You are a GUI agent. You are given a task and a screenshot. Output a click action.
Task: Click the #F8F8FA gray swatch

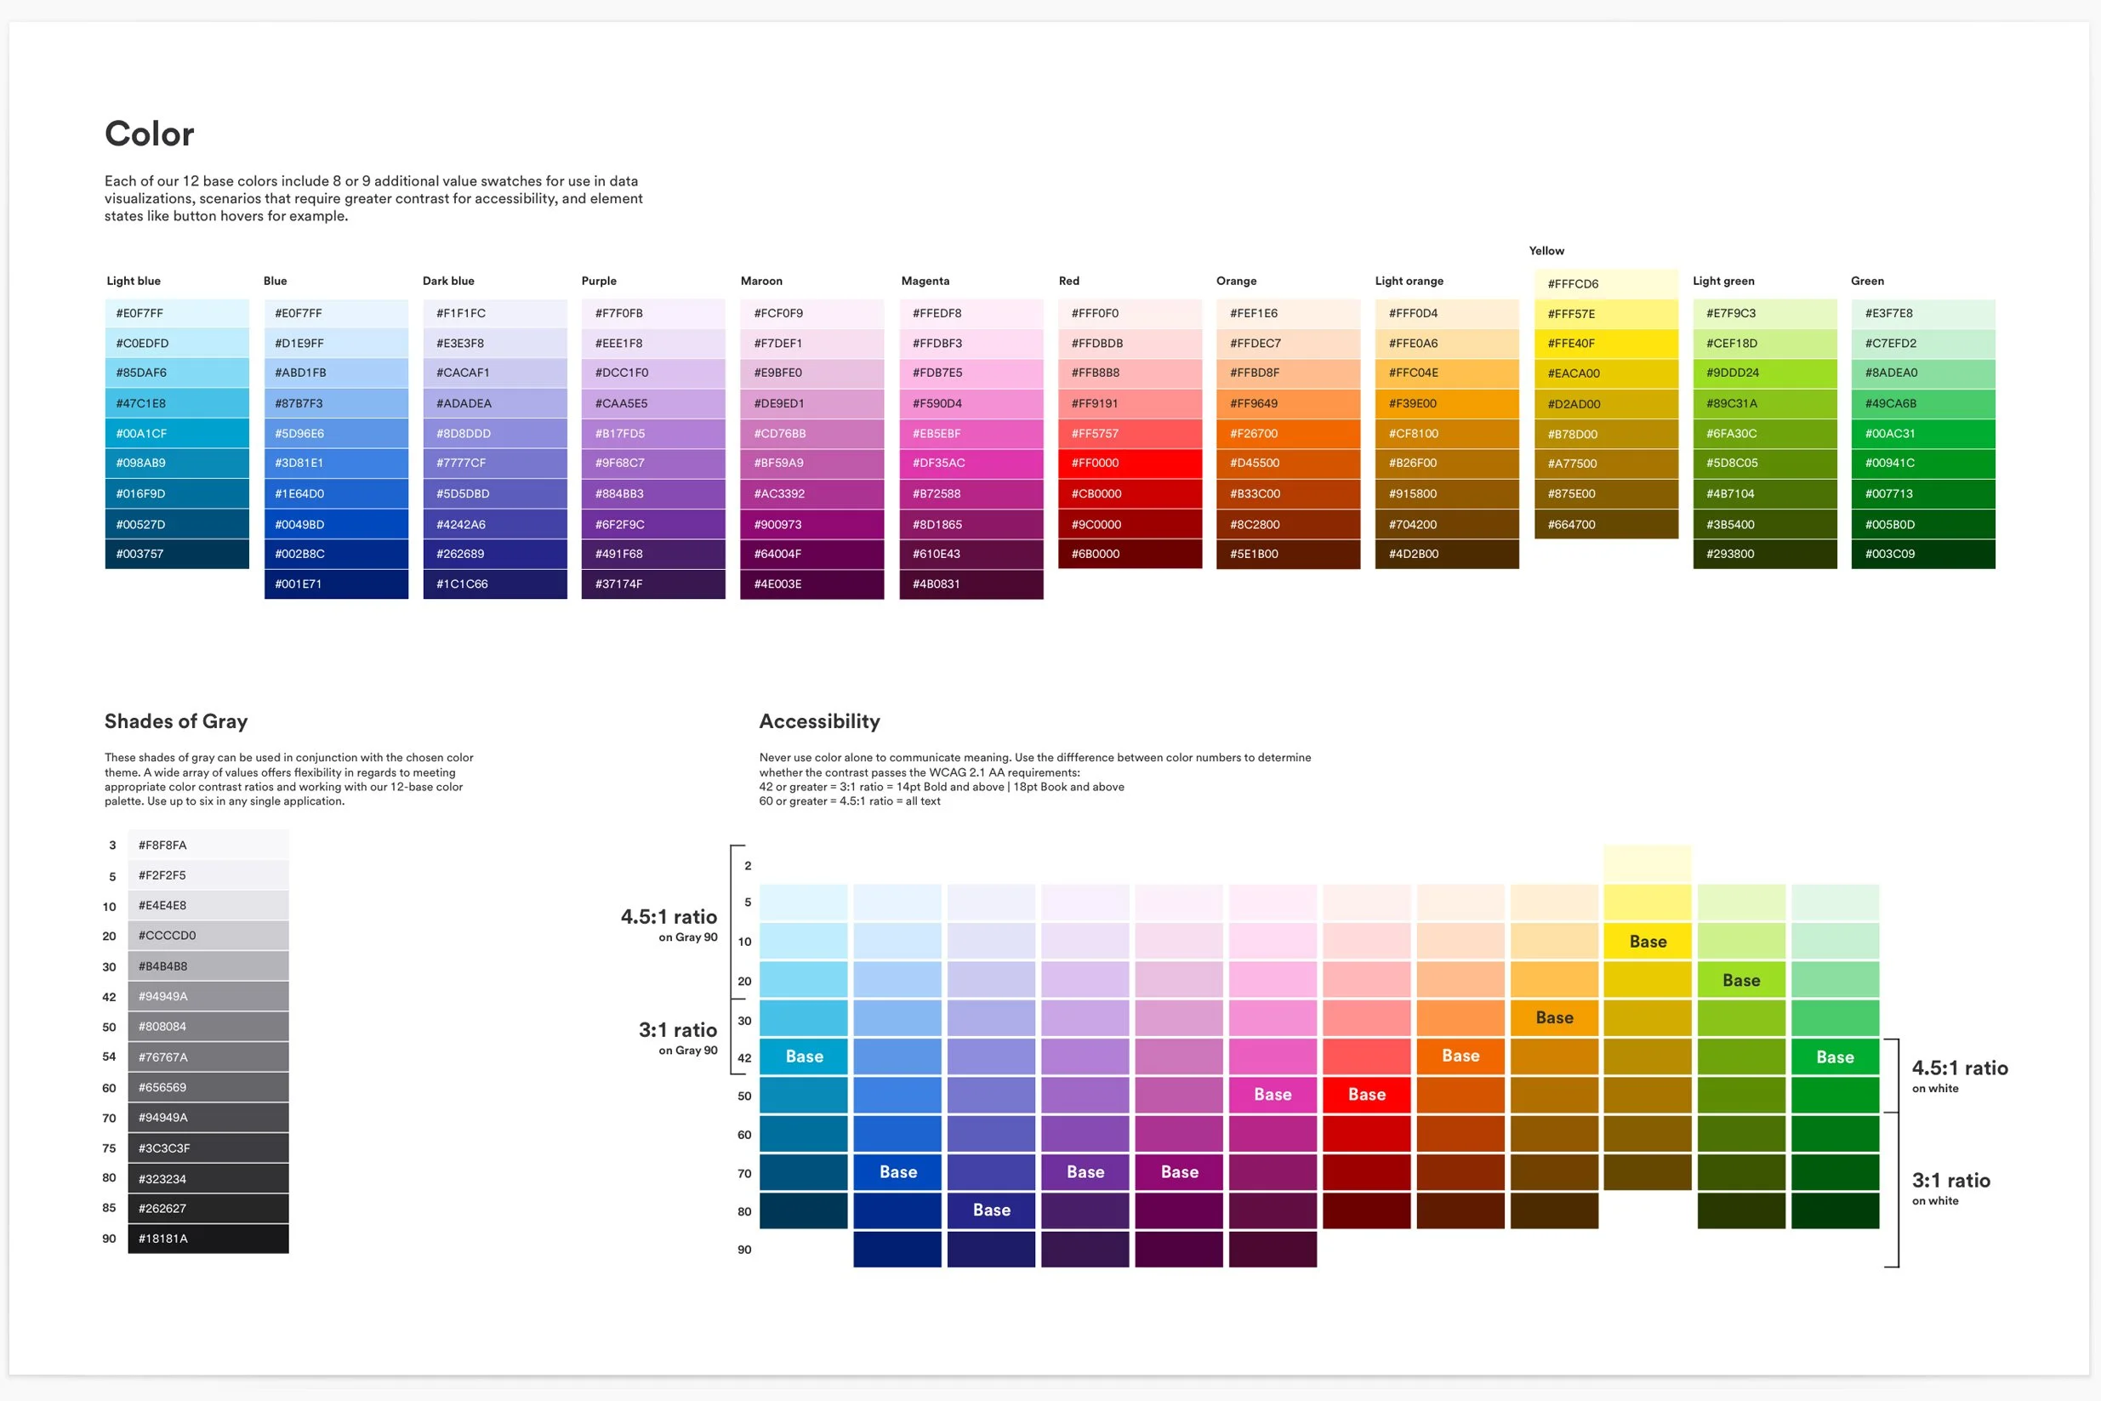tap(208, 846)
